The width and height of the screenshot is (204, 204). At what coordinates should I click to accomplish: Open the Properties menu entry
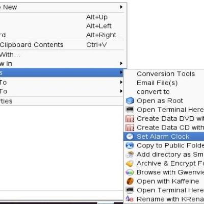point(62,101)
